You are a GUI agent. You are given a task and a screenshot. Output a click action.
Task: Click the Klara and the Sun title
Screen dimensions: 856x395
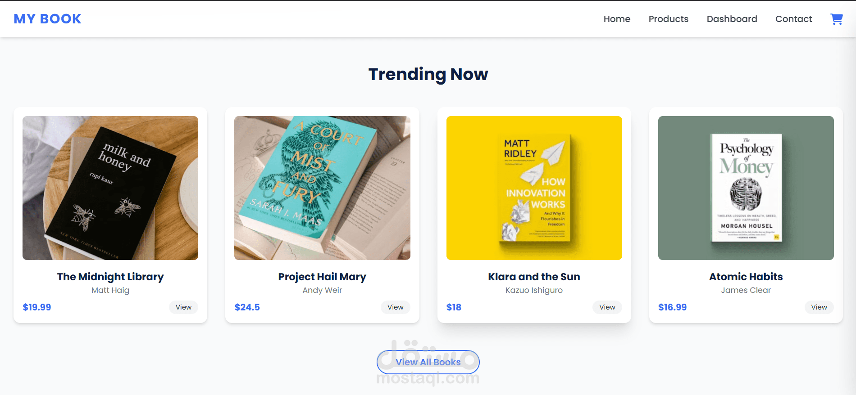pyautogui.click(x=534, y=277)
